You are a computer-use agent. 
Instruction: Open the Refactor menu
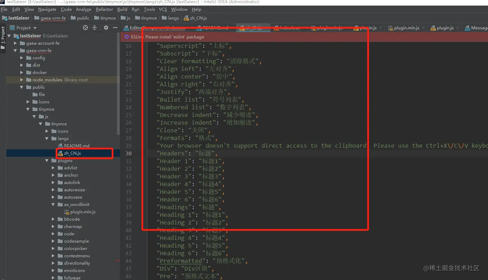pos(104,9)
